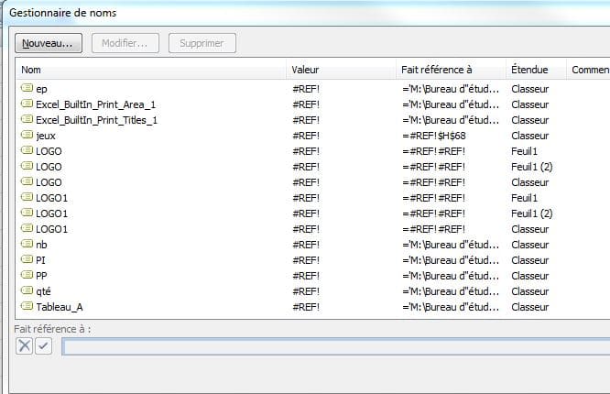Screen dimensions: 610x394
Task: Click the greyed Supprimer button
Action: pyautogui.click(x=202, y=43)
